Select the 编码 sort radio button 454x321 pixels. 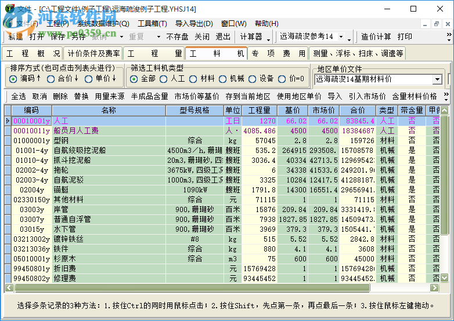(13, 79)
